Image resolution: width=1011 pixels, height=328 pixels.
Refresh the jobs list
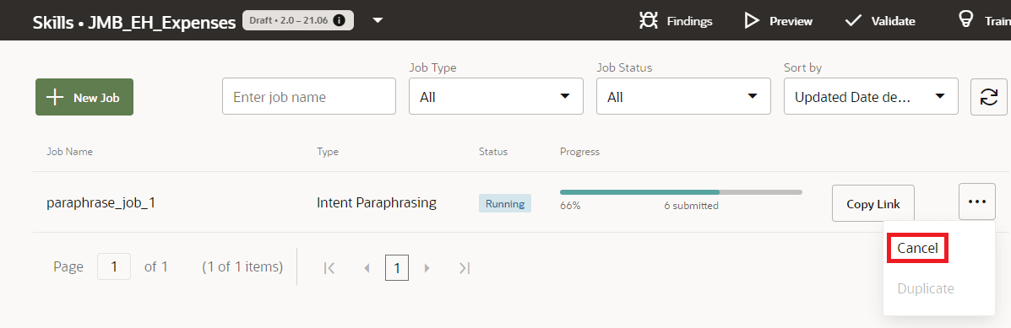pyautogui.click(x=988, y=97)
